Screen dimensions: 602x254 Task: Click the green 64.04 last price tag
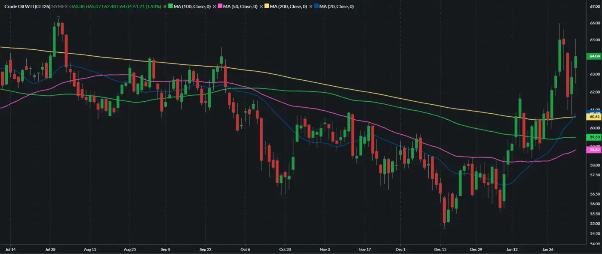595,56
